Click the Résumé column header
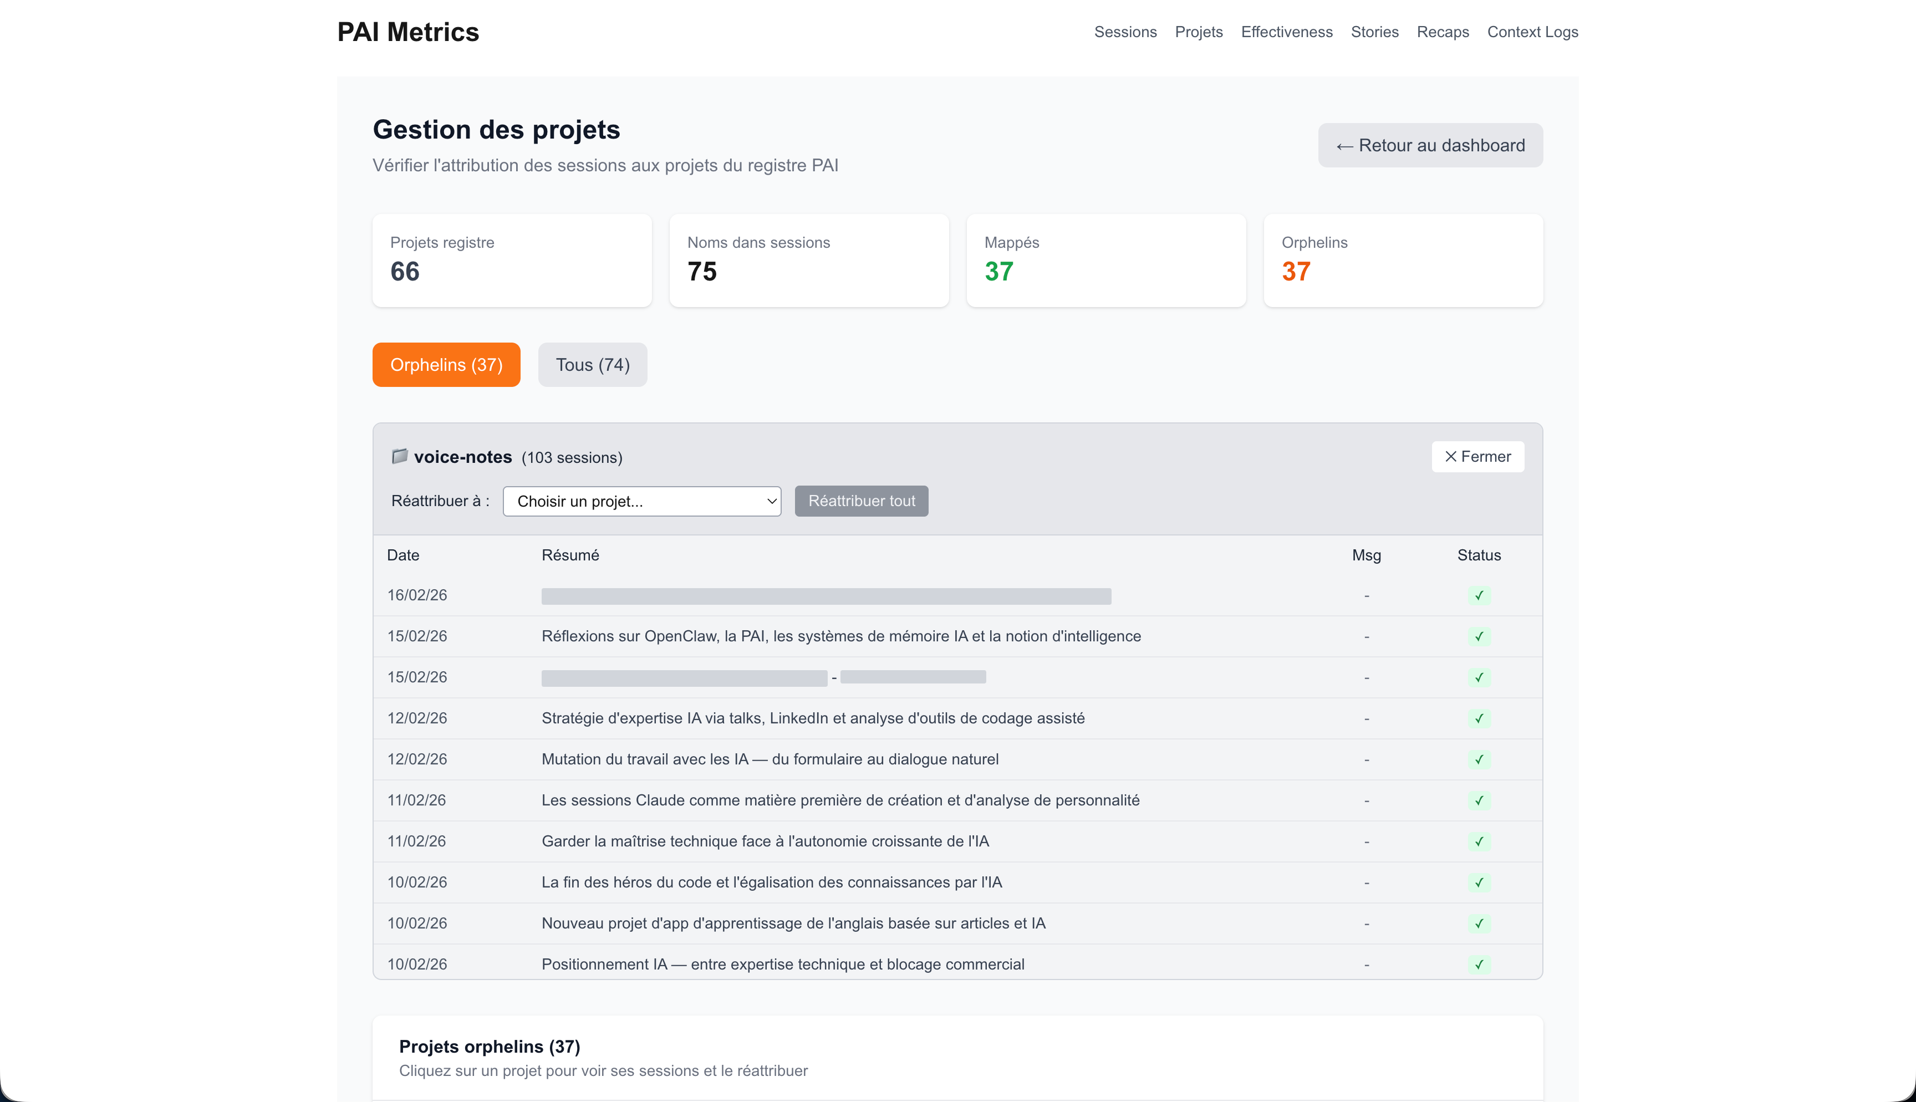This screenshot has height=1102, width=1916. pos(570,555)
